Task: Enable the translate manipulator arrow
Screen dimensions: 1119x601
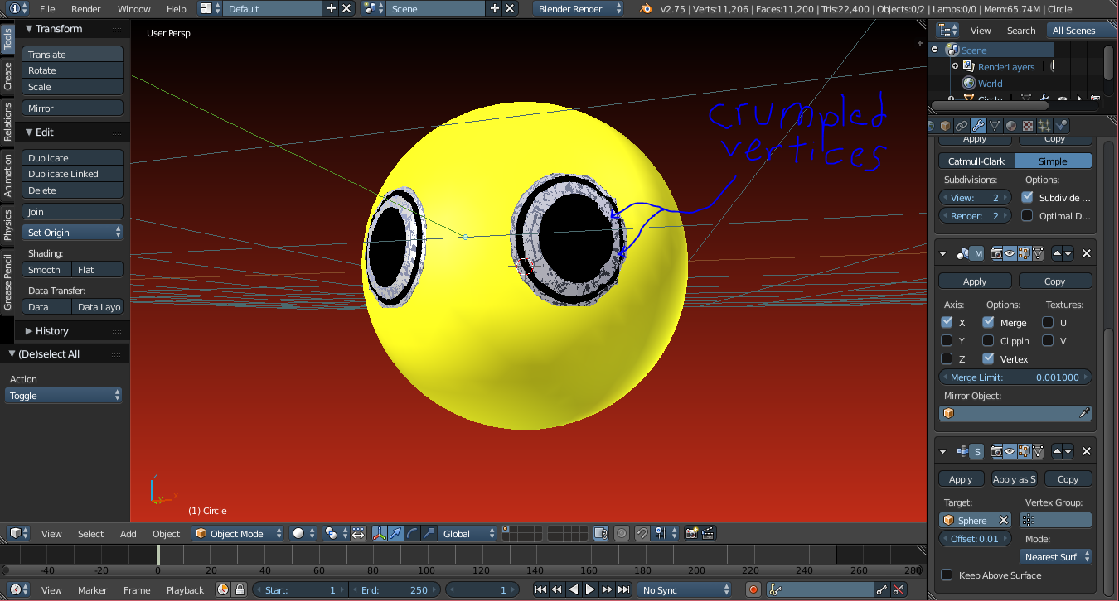Action: tap(396, 533)
